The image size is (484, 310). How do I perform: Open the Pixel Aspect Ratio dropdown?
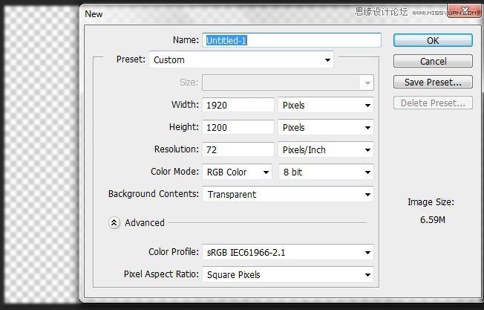[288, 274]
